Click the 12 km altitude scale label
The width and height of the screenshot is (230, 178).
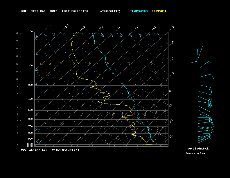[x=17, y=64]
